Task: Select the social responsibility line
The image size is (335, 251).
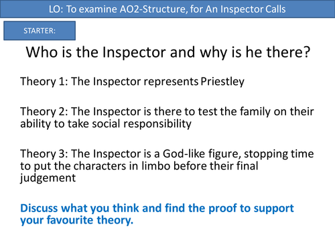Action: 106,124
